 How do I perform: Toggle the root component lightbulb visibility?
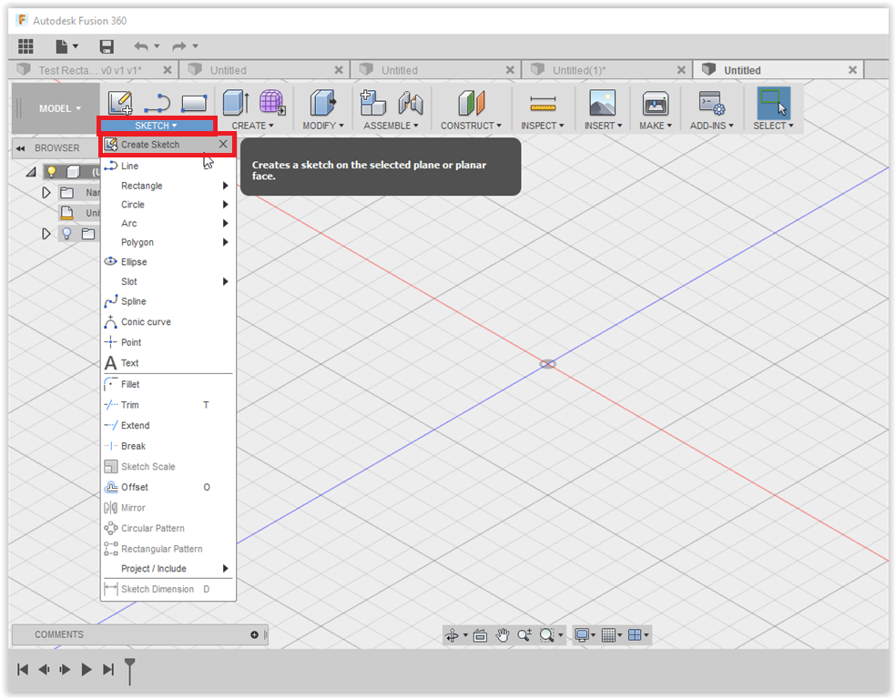click(x=52, y=171)
